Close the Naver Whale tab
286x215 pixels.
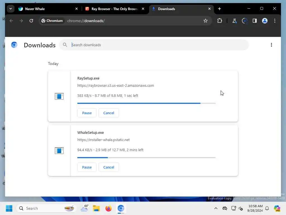click(77, 9)
